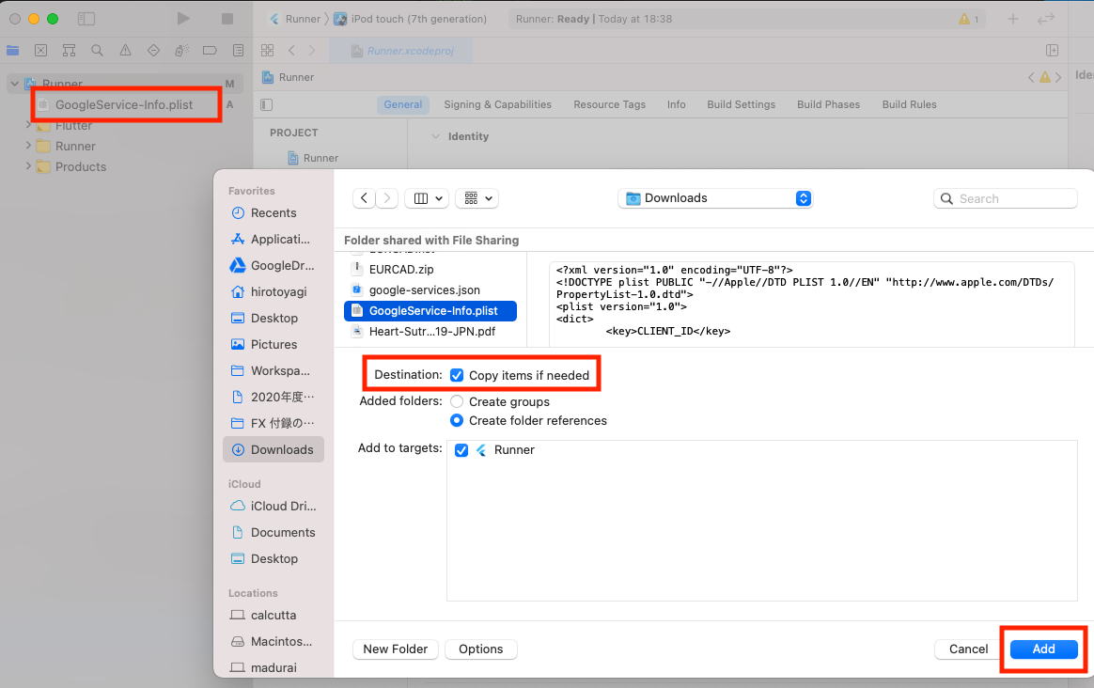Click the New Folder button

(x=395, y=649)
